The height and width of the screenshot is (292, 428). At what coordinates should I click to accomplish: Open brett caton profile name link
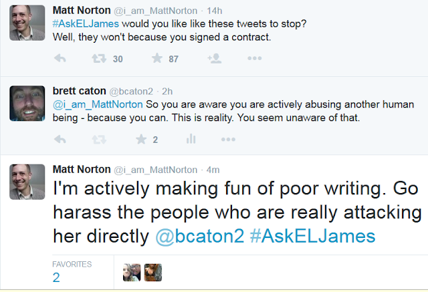(x=79, y=91)
